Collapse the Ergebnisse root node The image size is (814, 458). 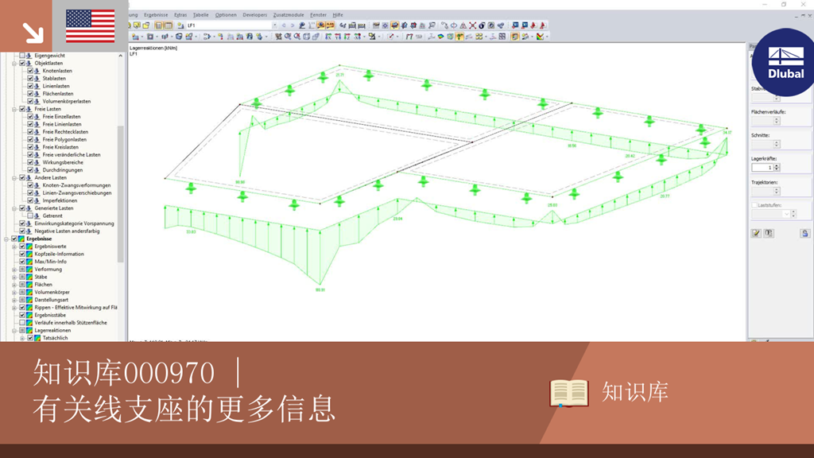[x=6, y=239]
